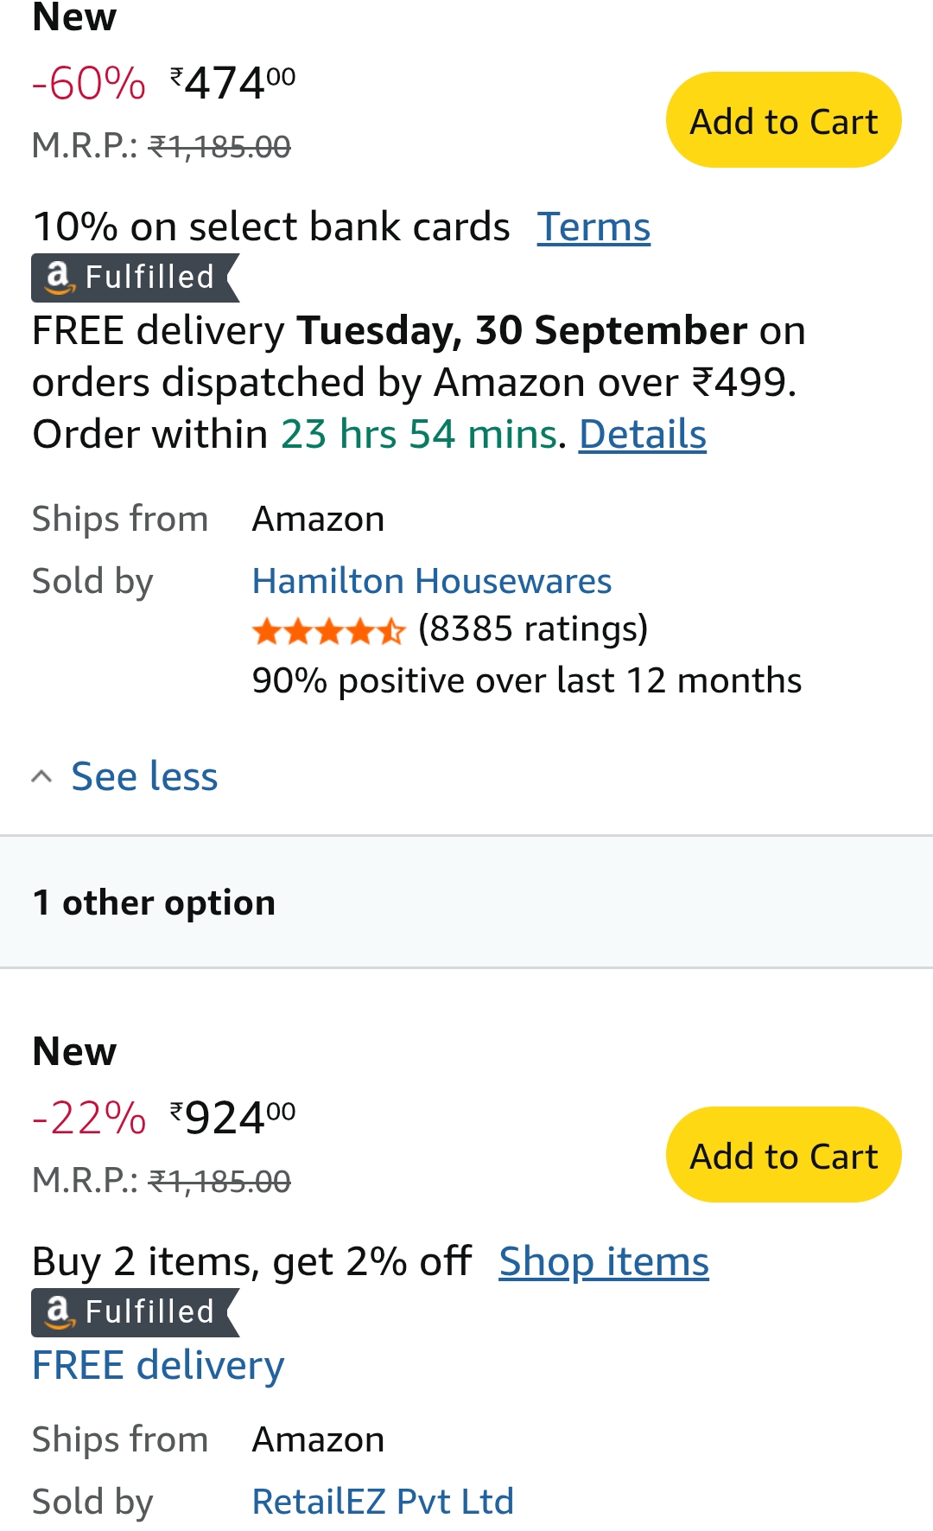Click the ₹924 price
Viewport: 933px width, 1531px height.
[233, 1119]
